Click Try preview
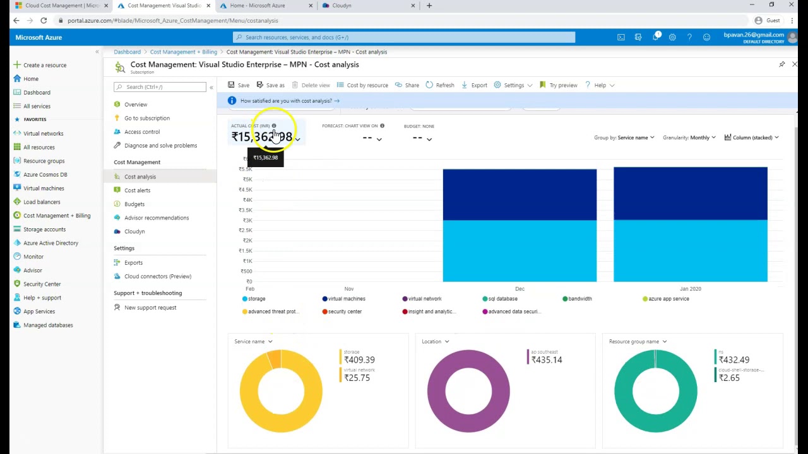 click(558, 85)
